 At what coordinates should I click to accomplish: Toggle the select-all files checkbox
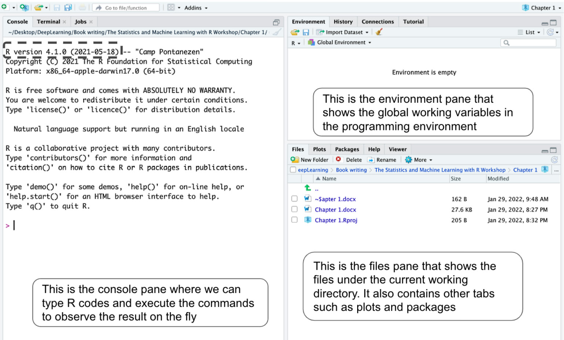click(293, 170)
